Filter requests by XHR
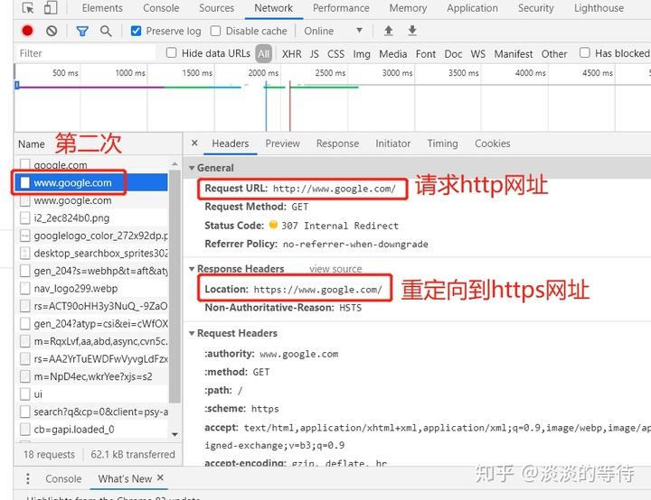This screenshot has width=651, height=500. [292, 54]
